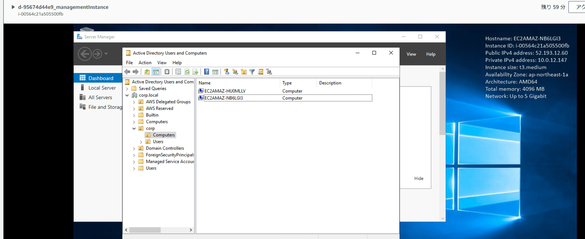Click the Hide link in Server Manager

[419, 178]
